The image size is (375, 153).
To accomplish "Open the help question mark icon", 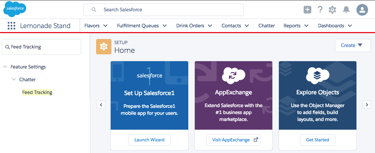I will pos(320,10).
